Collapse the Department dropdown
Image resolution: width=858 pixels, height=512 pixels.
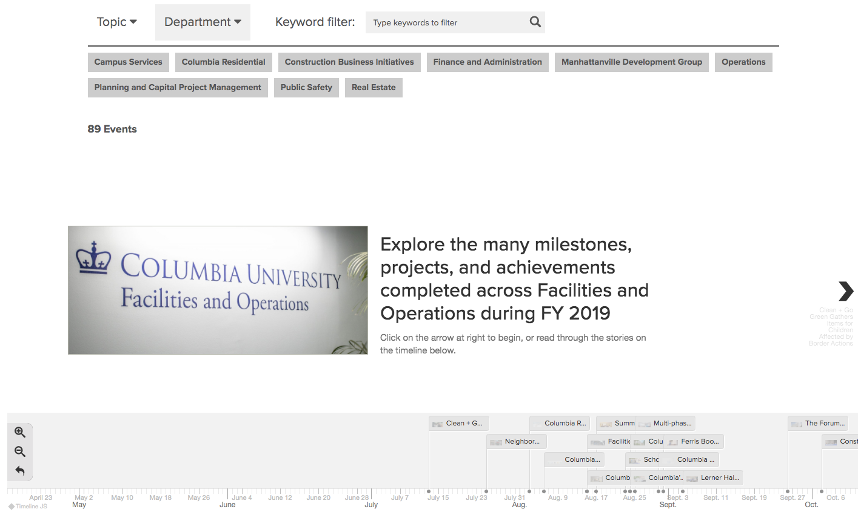pos(203,22)
